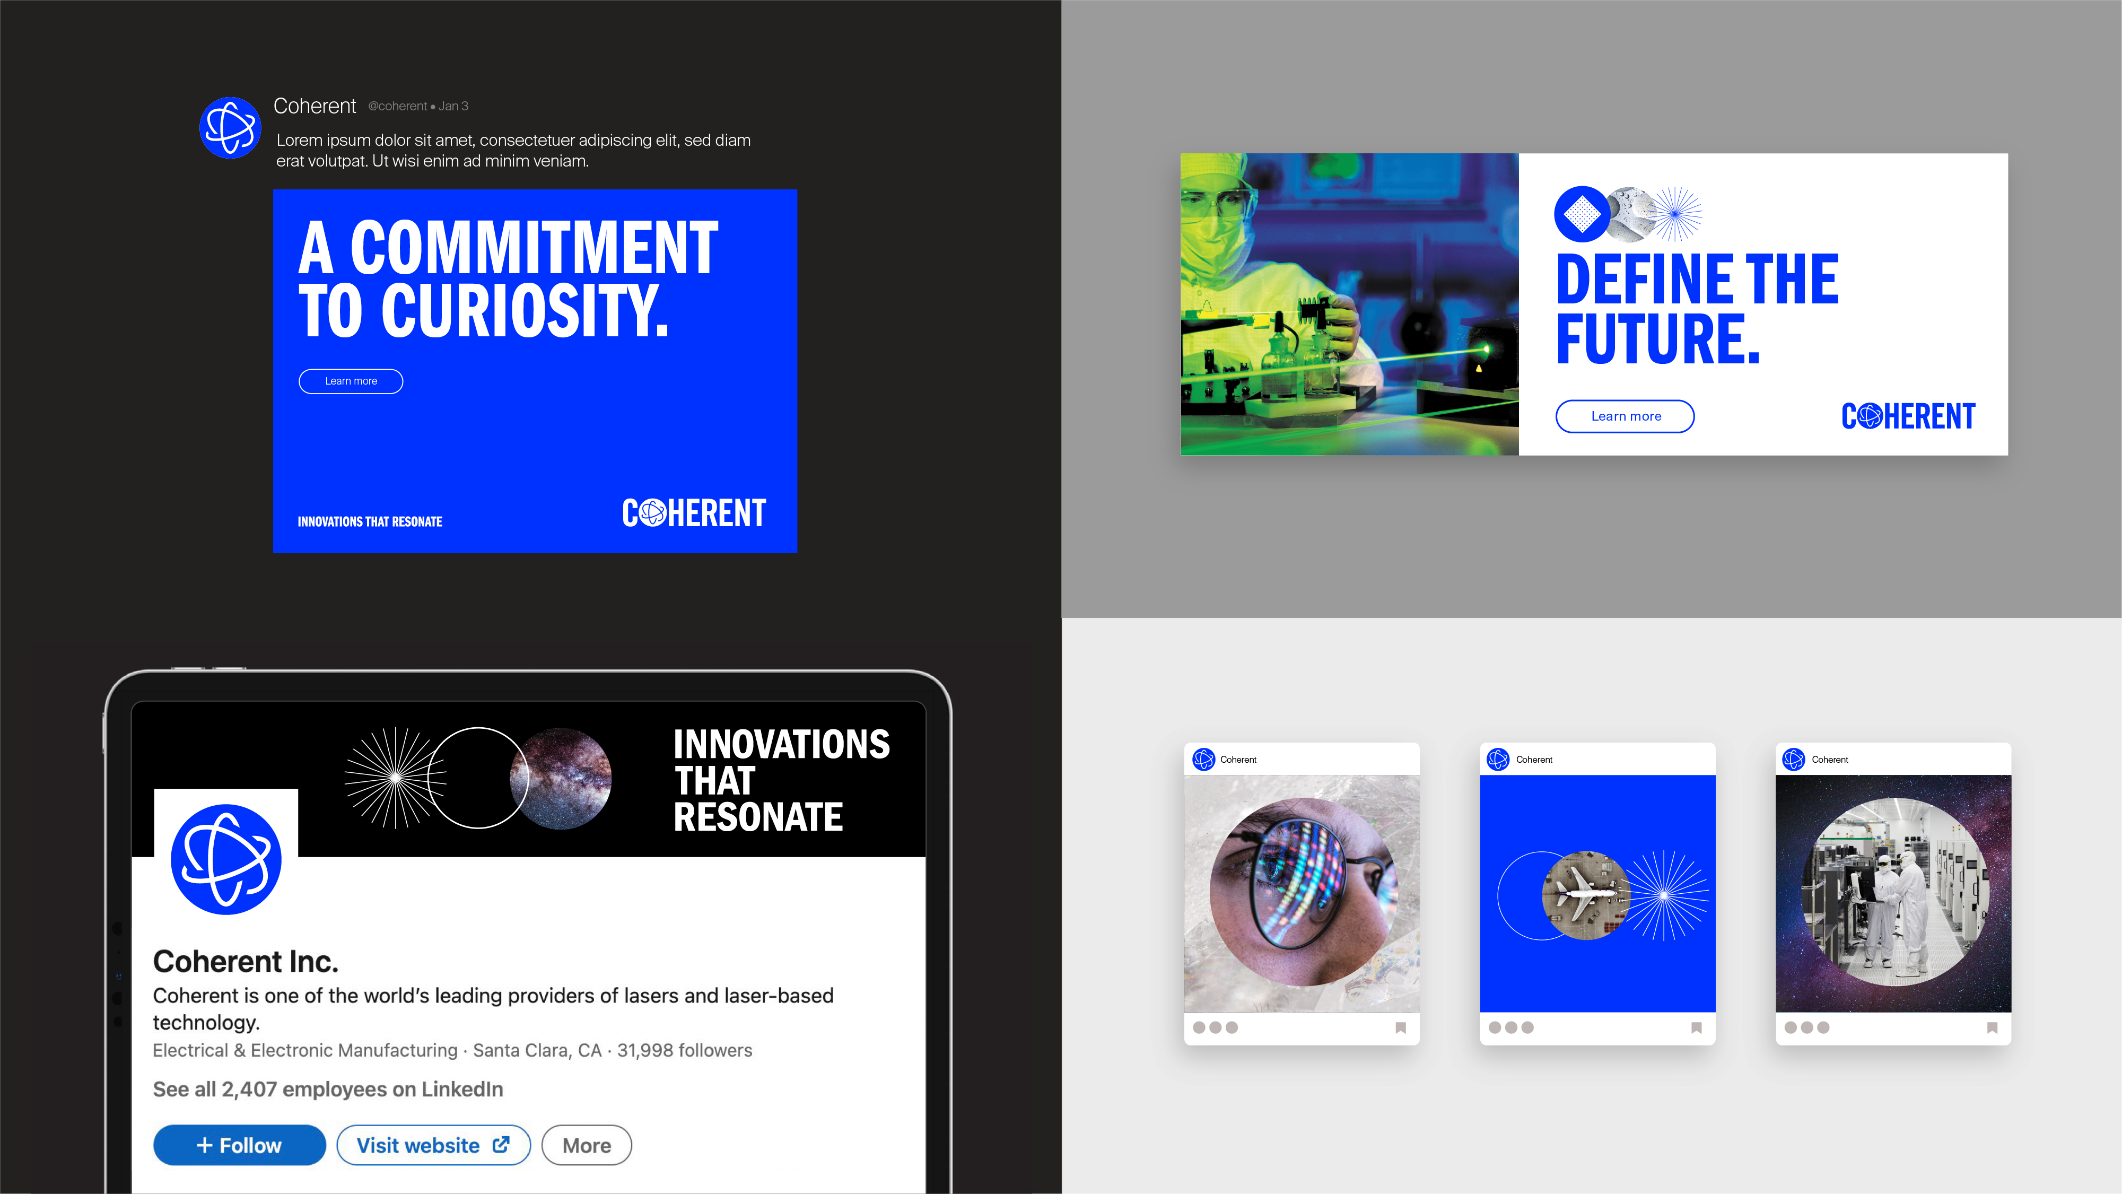Click the Coherent avatar on the glasses post card
The height and width of the screenshot is (1194, 2122).
click(1203, 759)
